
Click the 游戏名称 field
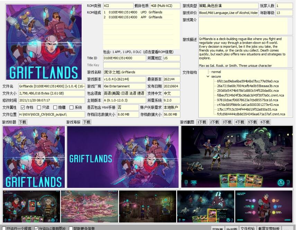[142, 72]
